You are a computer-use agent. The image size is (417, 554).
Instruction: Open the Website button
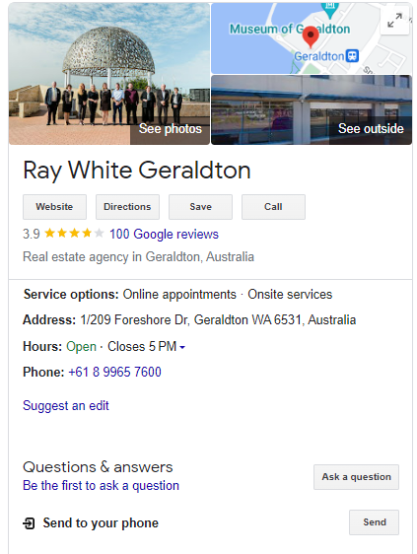[x=54, y=207]
